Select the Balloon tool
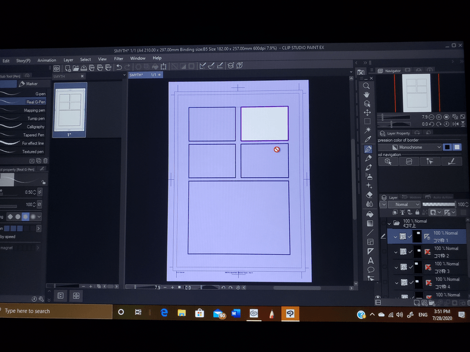The image size is (470, 352). tap(371, 270)
